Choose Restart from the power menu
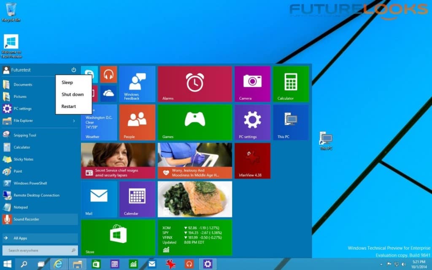The image size is (432, 270). (x=68, y=106)
